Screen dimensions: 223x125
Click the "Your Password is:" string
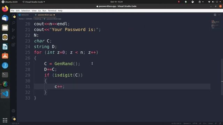(74, 30)
